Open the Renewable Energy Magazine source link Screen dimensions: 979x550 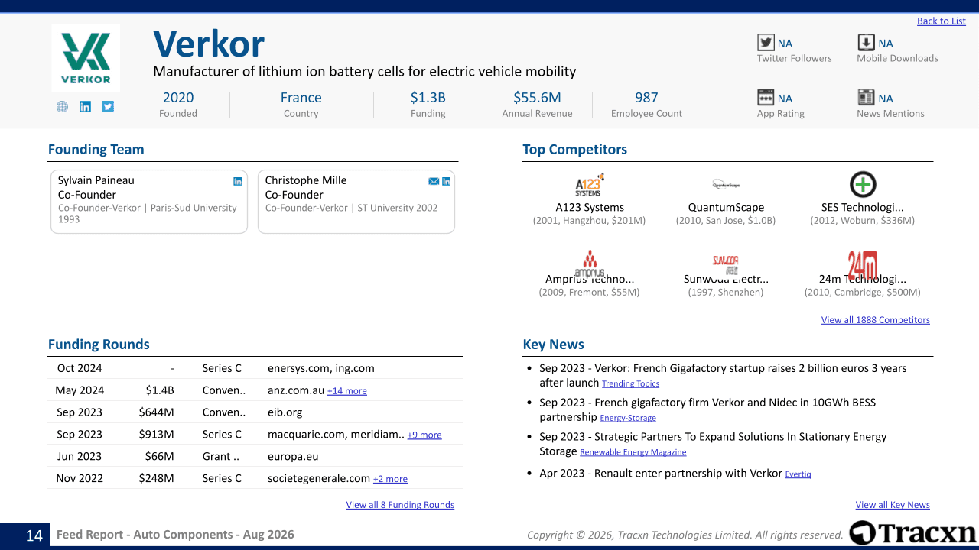pos(633,453)
